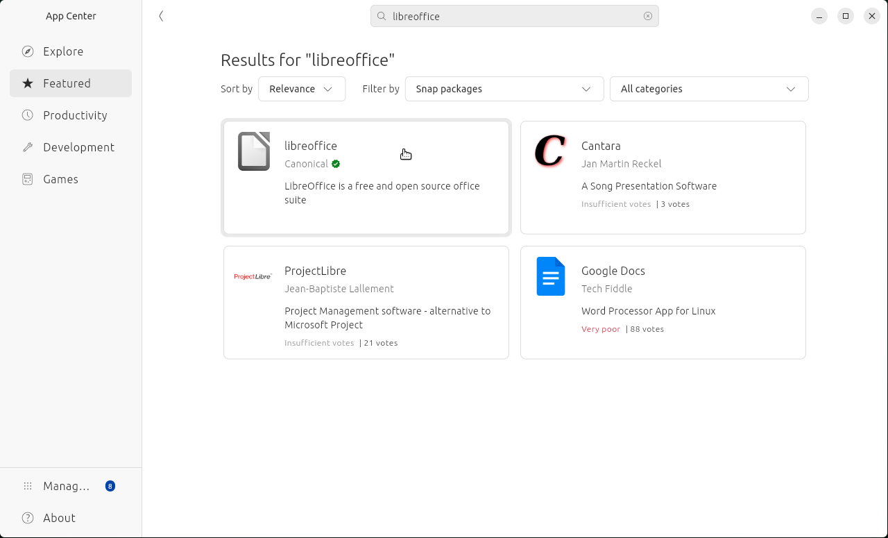Click the updates badge showing 8
Viewport: 888px width, 538px height.
coord(110,486)
